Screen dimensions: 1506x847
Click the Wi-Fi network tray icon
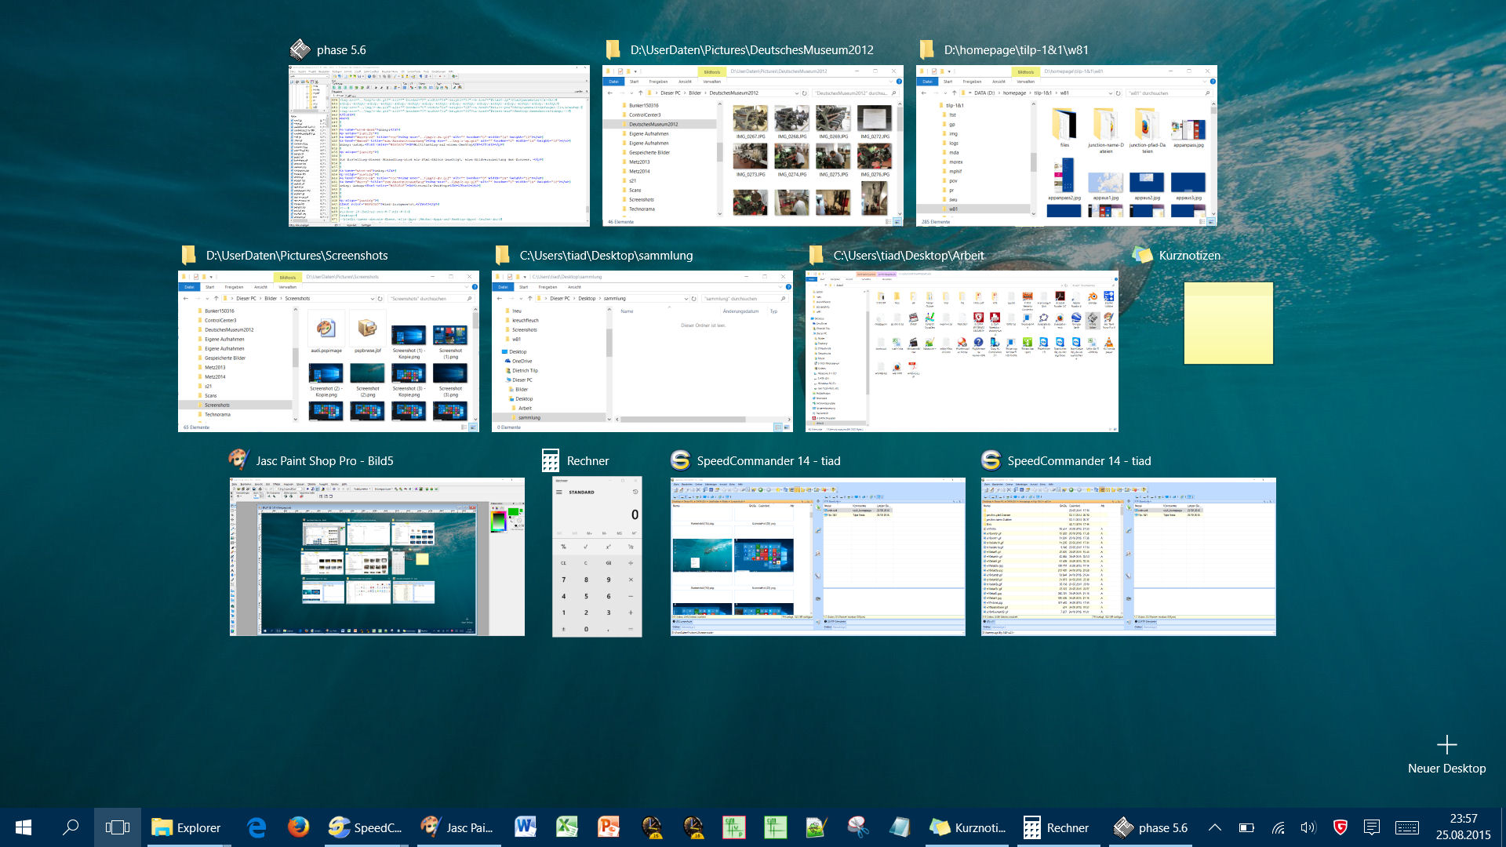point(1278,827)
